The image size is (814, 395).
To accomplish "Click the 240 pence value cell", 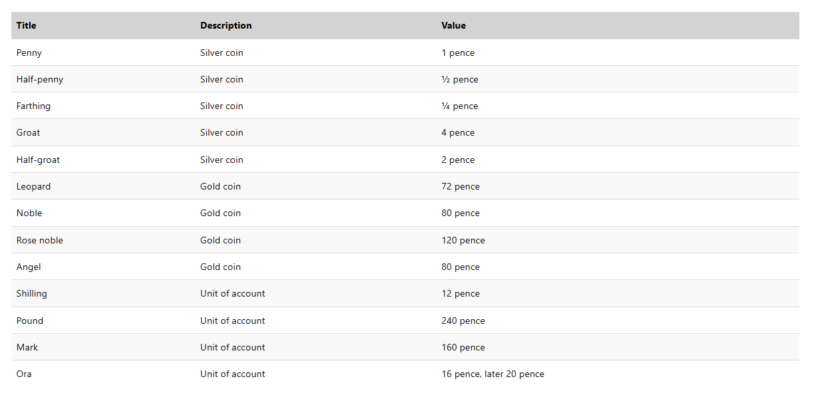I will pyautogui.click(x=463, y=321).
